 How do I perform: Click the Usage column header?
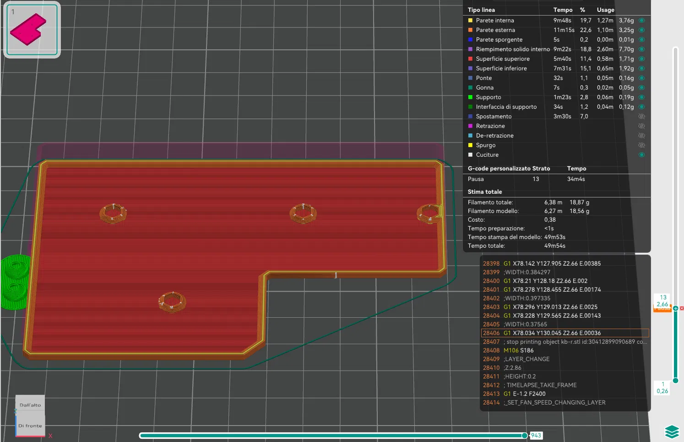pyautogui.click(x=605, y=10)
